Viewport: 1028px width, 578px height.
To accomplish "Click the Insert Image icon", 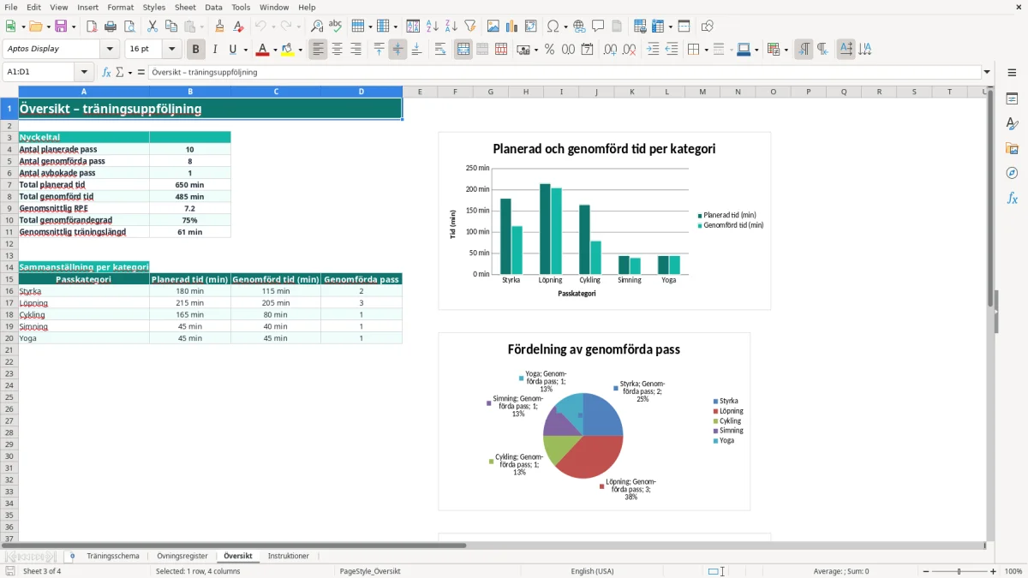I will (x=493, y=27).
